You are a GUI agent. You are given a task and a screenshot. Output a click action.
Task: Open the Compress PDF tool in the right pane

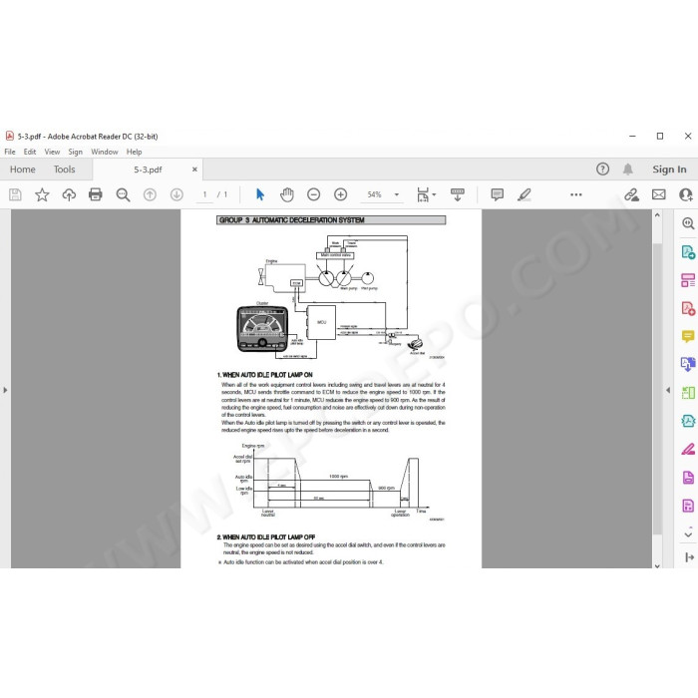[x=688, y=421]
